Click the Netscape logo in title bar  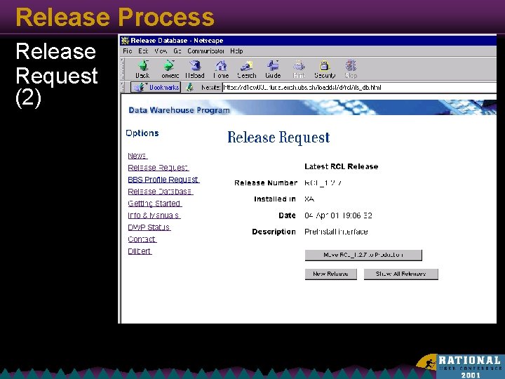point(125,41)
